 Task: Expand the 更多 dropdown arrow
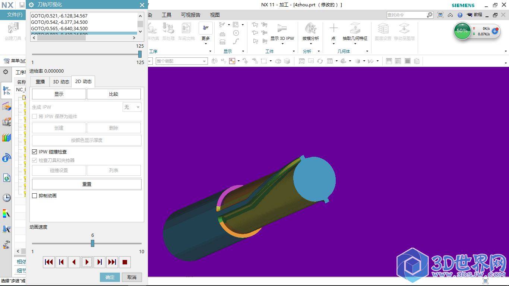click(206, 44)
